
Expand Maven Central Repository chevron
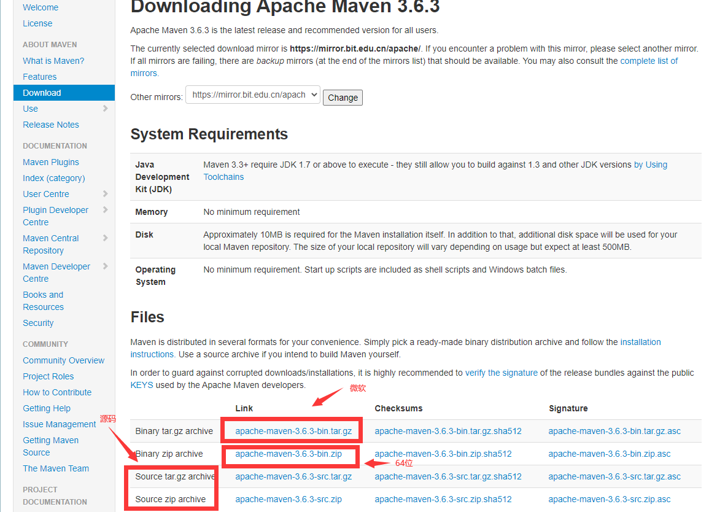[106, 238]
